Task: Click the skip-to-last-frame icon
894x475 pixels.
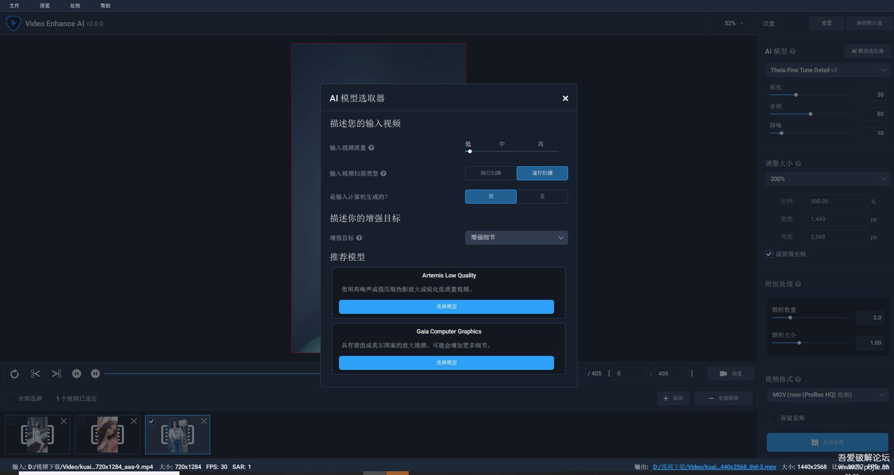Action: [x=95, y=374]
